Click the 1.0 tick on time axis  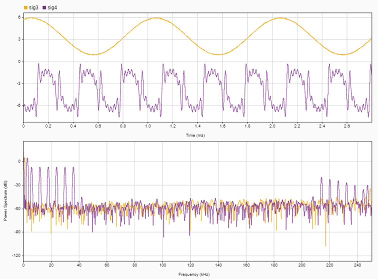tap(148, 126)
